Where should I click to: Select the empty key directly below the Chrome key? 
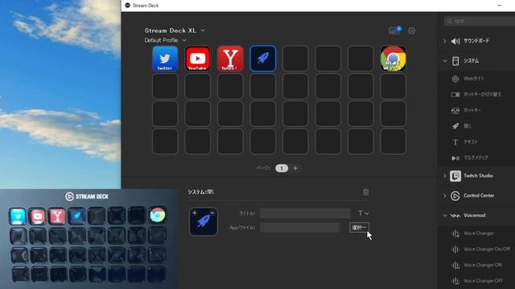coord(393,87)
